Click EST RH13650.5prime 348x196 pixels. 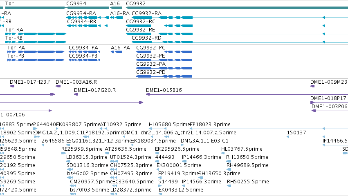tap(247, 158)
